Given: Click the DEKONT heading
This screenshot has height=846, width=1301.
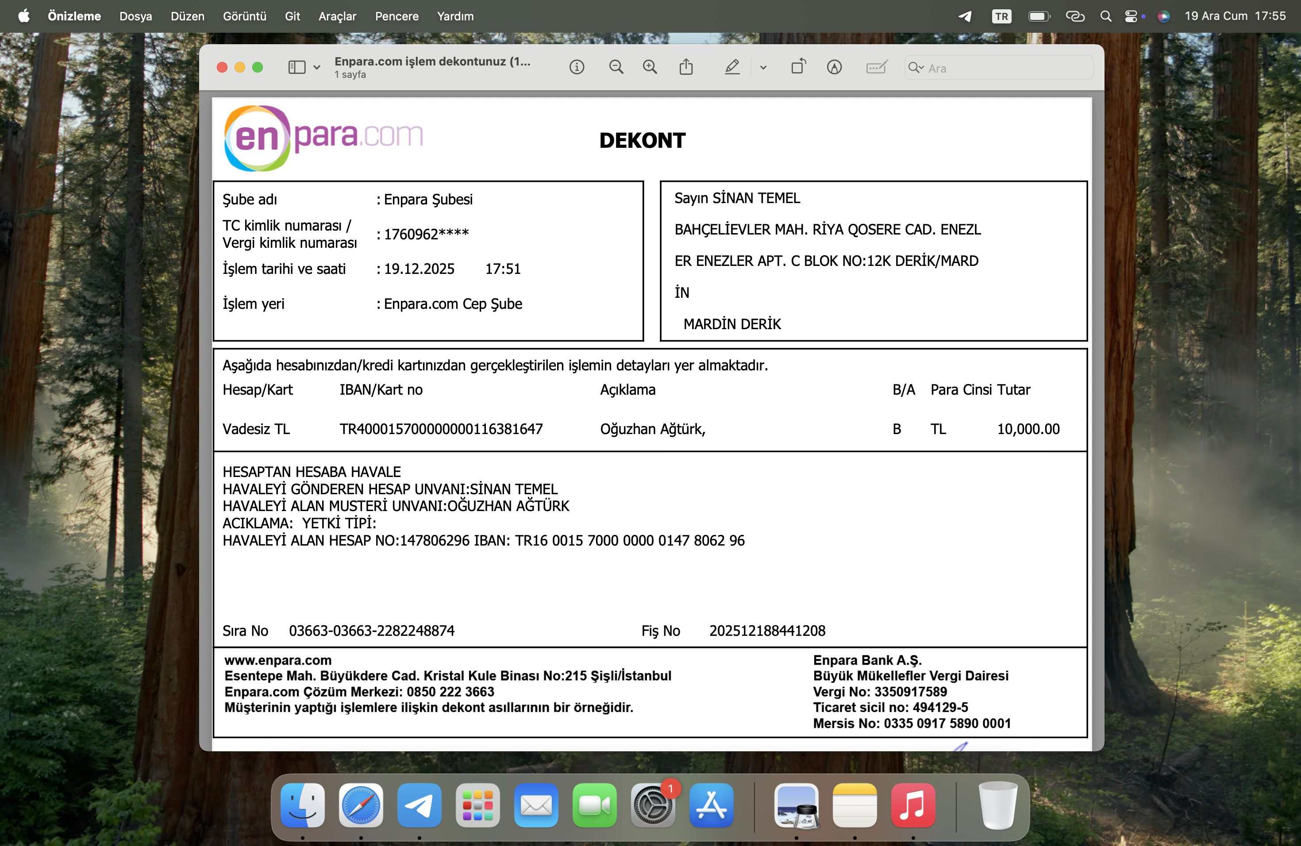Looking at the screenshot, I should point(642,140).
